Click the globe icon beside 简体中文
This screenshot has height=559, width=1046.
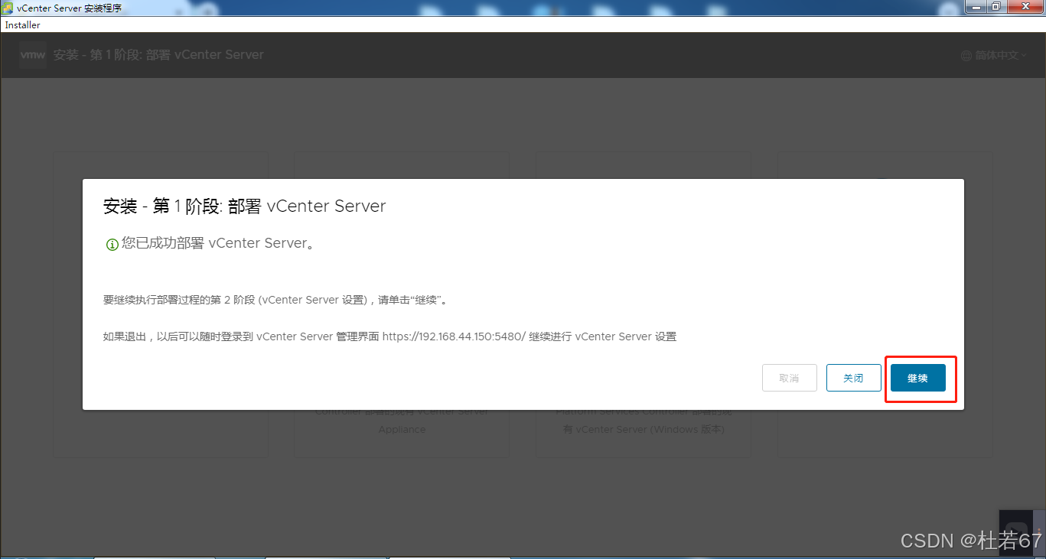tap(966, 55)
